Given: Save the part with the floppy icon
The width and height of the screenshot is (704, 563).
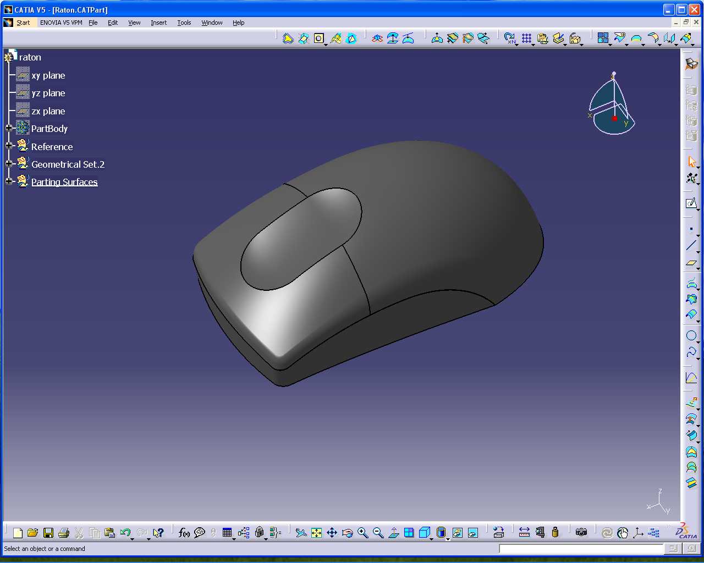Looking at the screenshot, I should click(x=48, y=533).
